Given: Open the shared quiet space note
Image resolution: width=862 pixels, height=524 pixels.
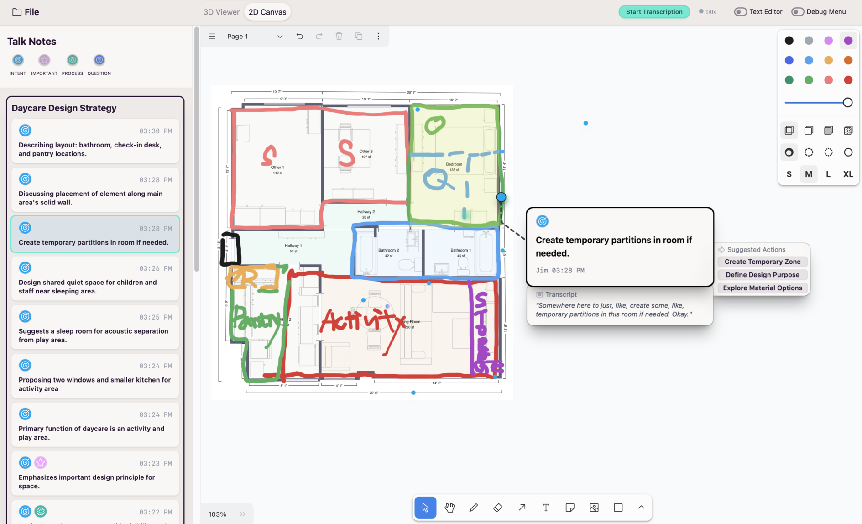Looking at the screenshot, I should coord(95,279).
